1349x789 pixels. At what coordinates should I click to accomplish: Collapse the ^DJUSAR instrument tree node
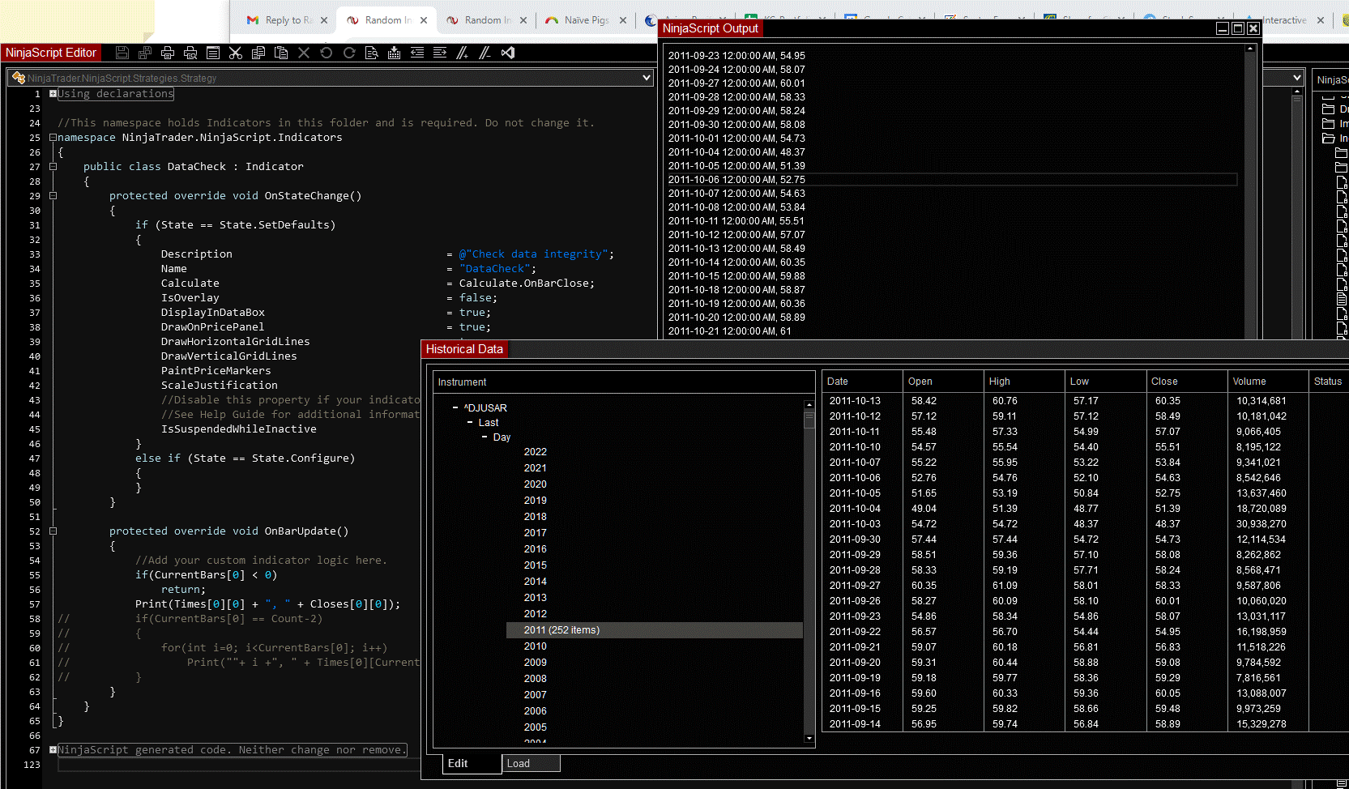click(455, 408)
